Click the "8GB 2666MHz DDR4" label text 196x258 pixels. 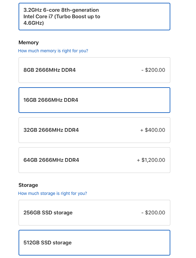pos(50,70)
